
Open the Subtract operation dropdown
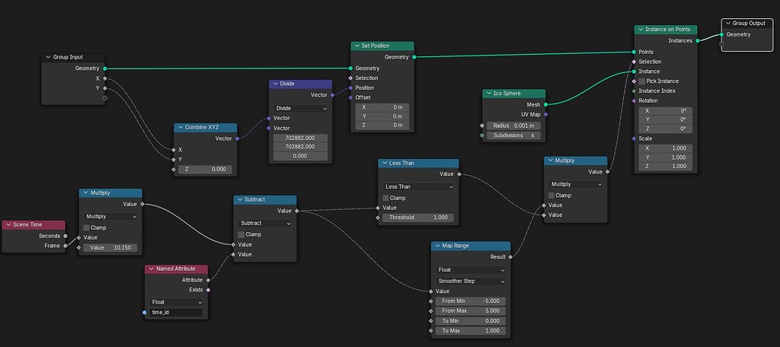[x=264, y=223]
